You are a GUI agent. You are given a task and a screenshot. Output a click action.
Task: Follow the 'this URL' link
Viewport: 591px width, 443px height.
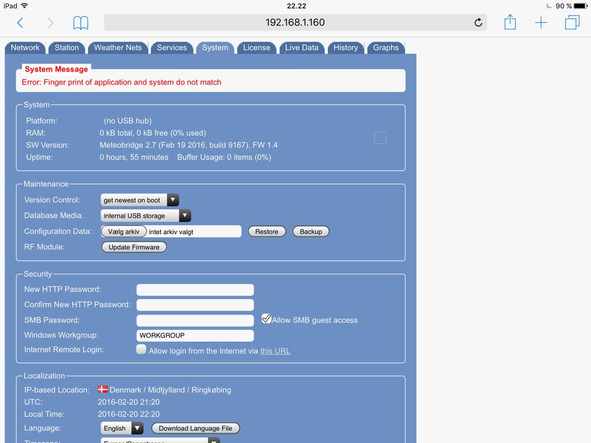275,351
